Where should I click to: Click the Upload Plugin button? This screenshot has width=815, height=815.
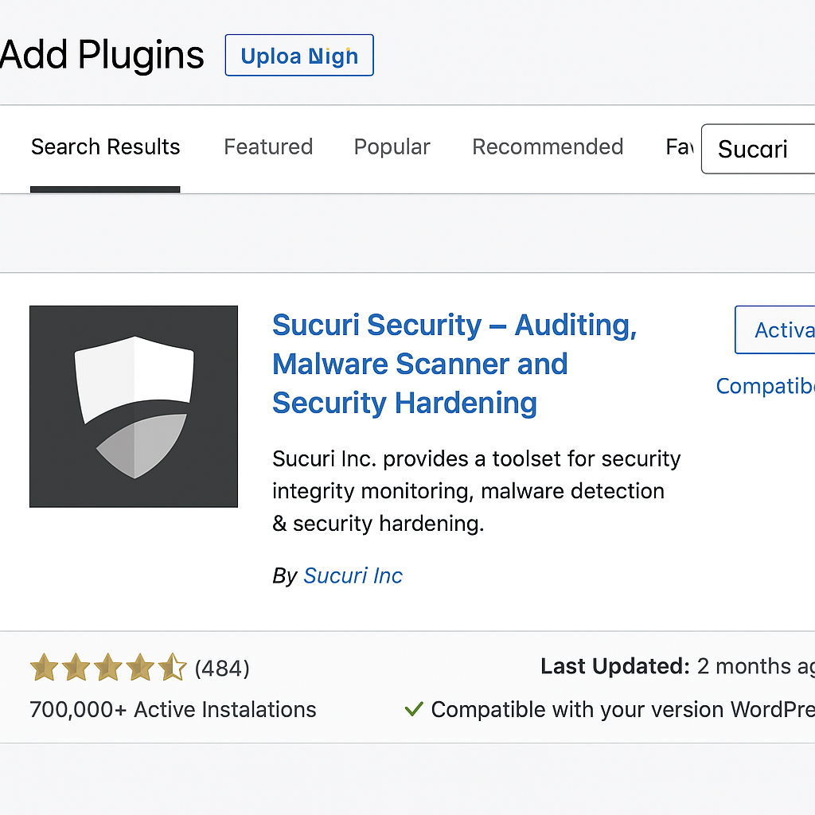[x=299, y=55]
